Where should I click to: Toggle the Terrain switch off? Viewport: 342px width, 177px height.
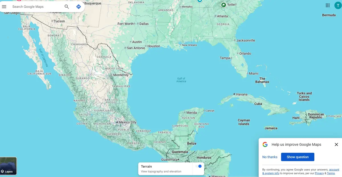click(x=198, y=166)
